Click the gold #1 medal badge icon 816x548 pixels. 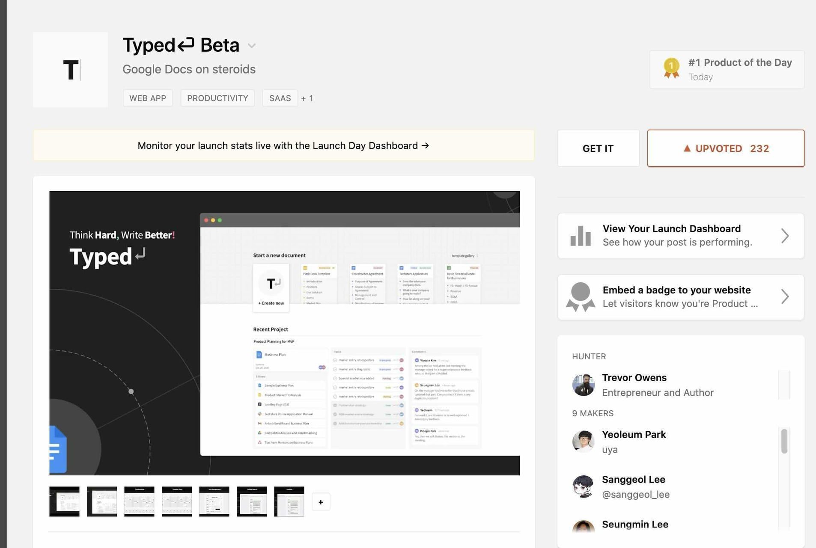pos(671,68)
